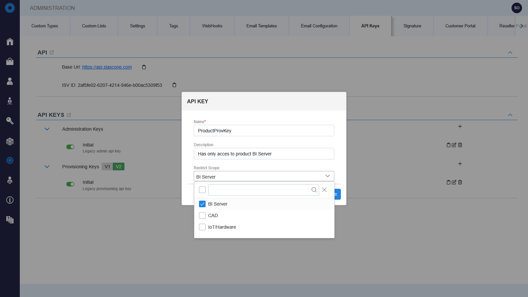Click the app logo at top left

[10, 8]
